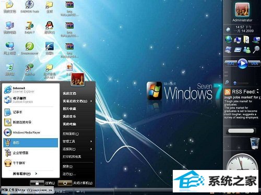Click the Administrator avatar in the sidebar

click(242, 9)
